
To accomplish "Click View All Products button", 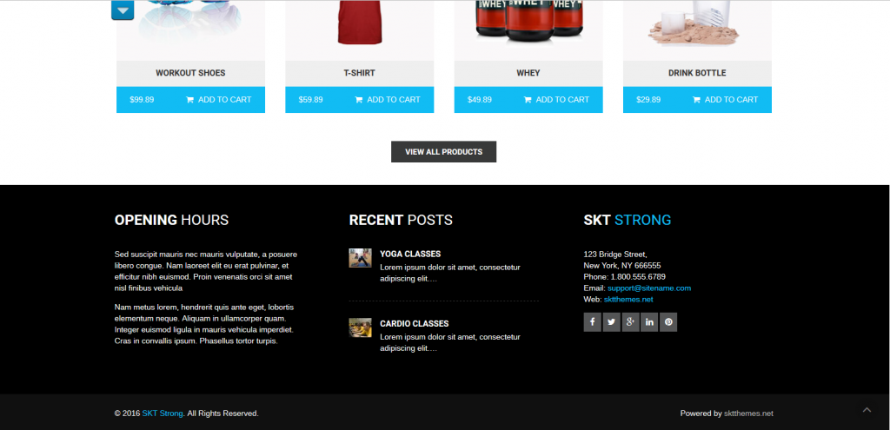I will coord(444,151).
